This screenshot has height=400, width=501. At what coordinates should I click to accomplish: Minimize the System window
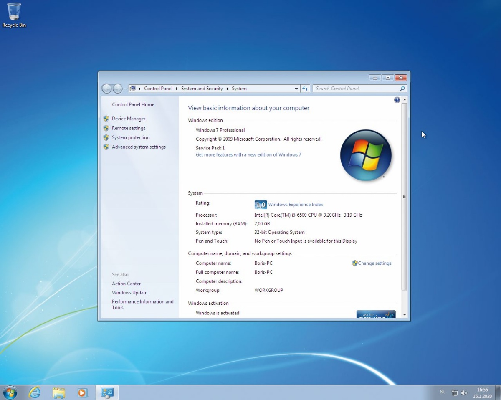[x=375, y=78]
